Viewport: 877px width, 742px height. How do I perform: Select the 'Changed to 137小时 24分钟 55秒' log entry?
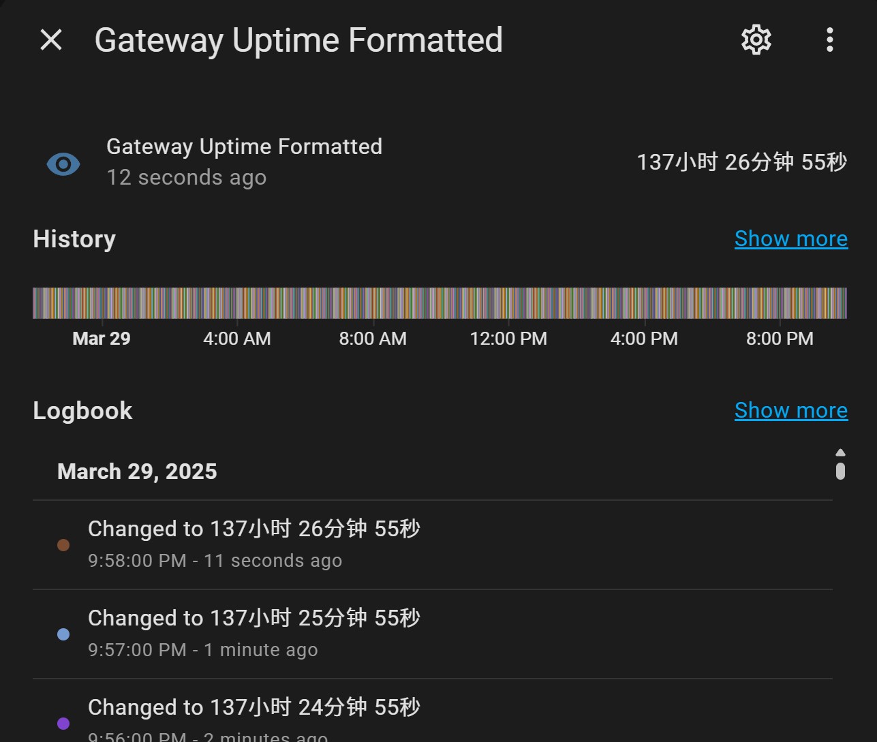(x=253, y=708)
